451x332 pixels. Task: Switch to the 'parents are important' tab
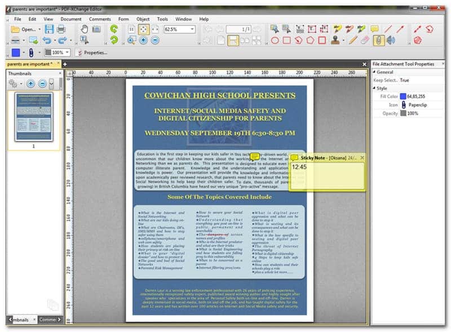pyautogui.click(x=30, y=64)
